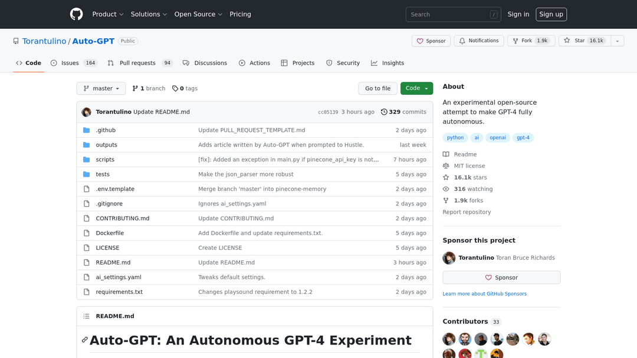Click the ai_settings.yaml file icon
This screenshot has width=637, height=358.
[x=87, y=277]
